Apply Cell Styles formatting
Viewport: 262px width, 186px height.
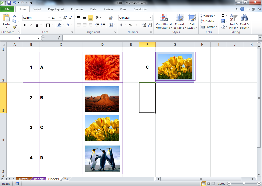pyautogui.click(x=192, y=22)
